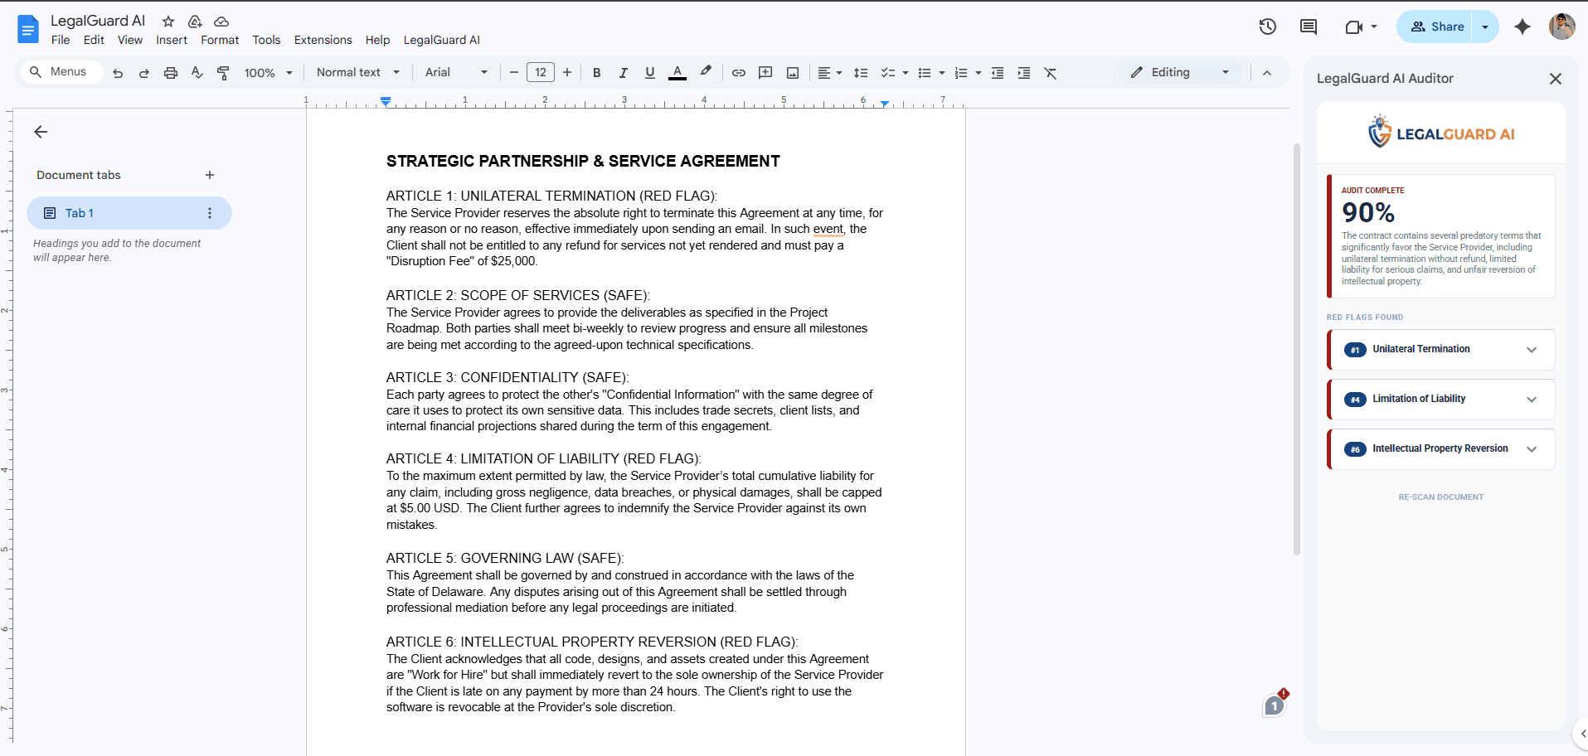Activate the paint format tool
1588x756 pixels.
(223, 73)
